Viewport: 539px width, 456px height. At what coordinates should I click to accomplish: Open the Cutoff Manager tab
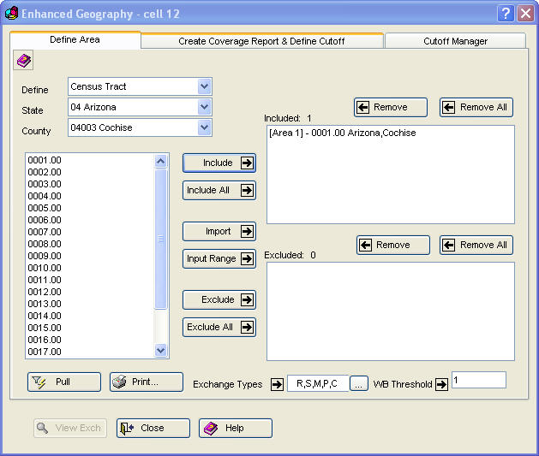(x=455, y=41)
